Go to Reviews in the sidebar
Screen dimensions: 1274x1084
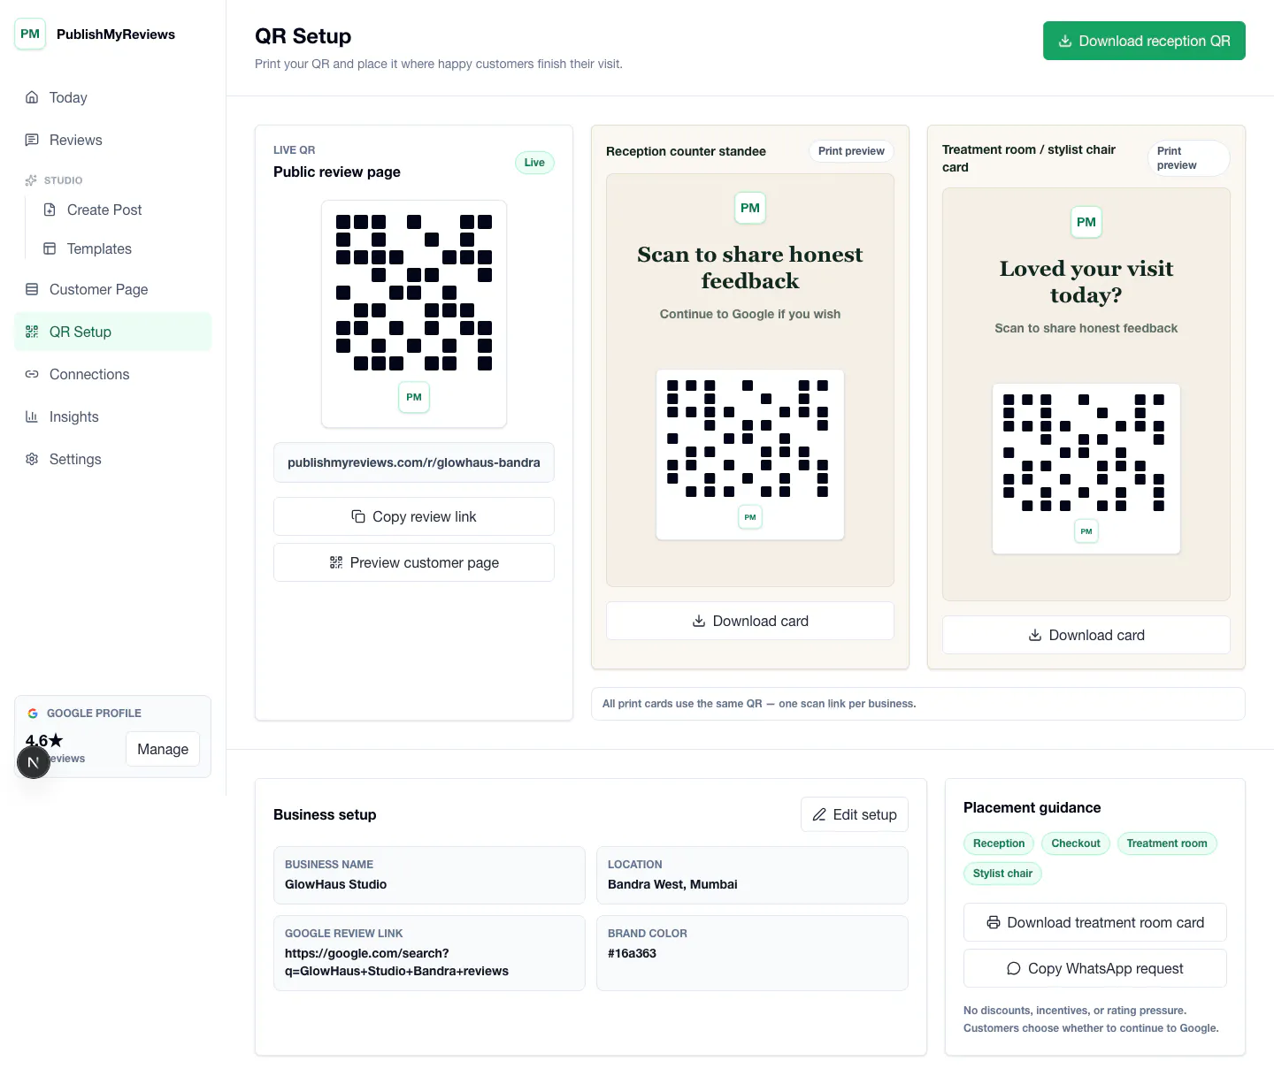tap(113, 140)
